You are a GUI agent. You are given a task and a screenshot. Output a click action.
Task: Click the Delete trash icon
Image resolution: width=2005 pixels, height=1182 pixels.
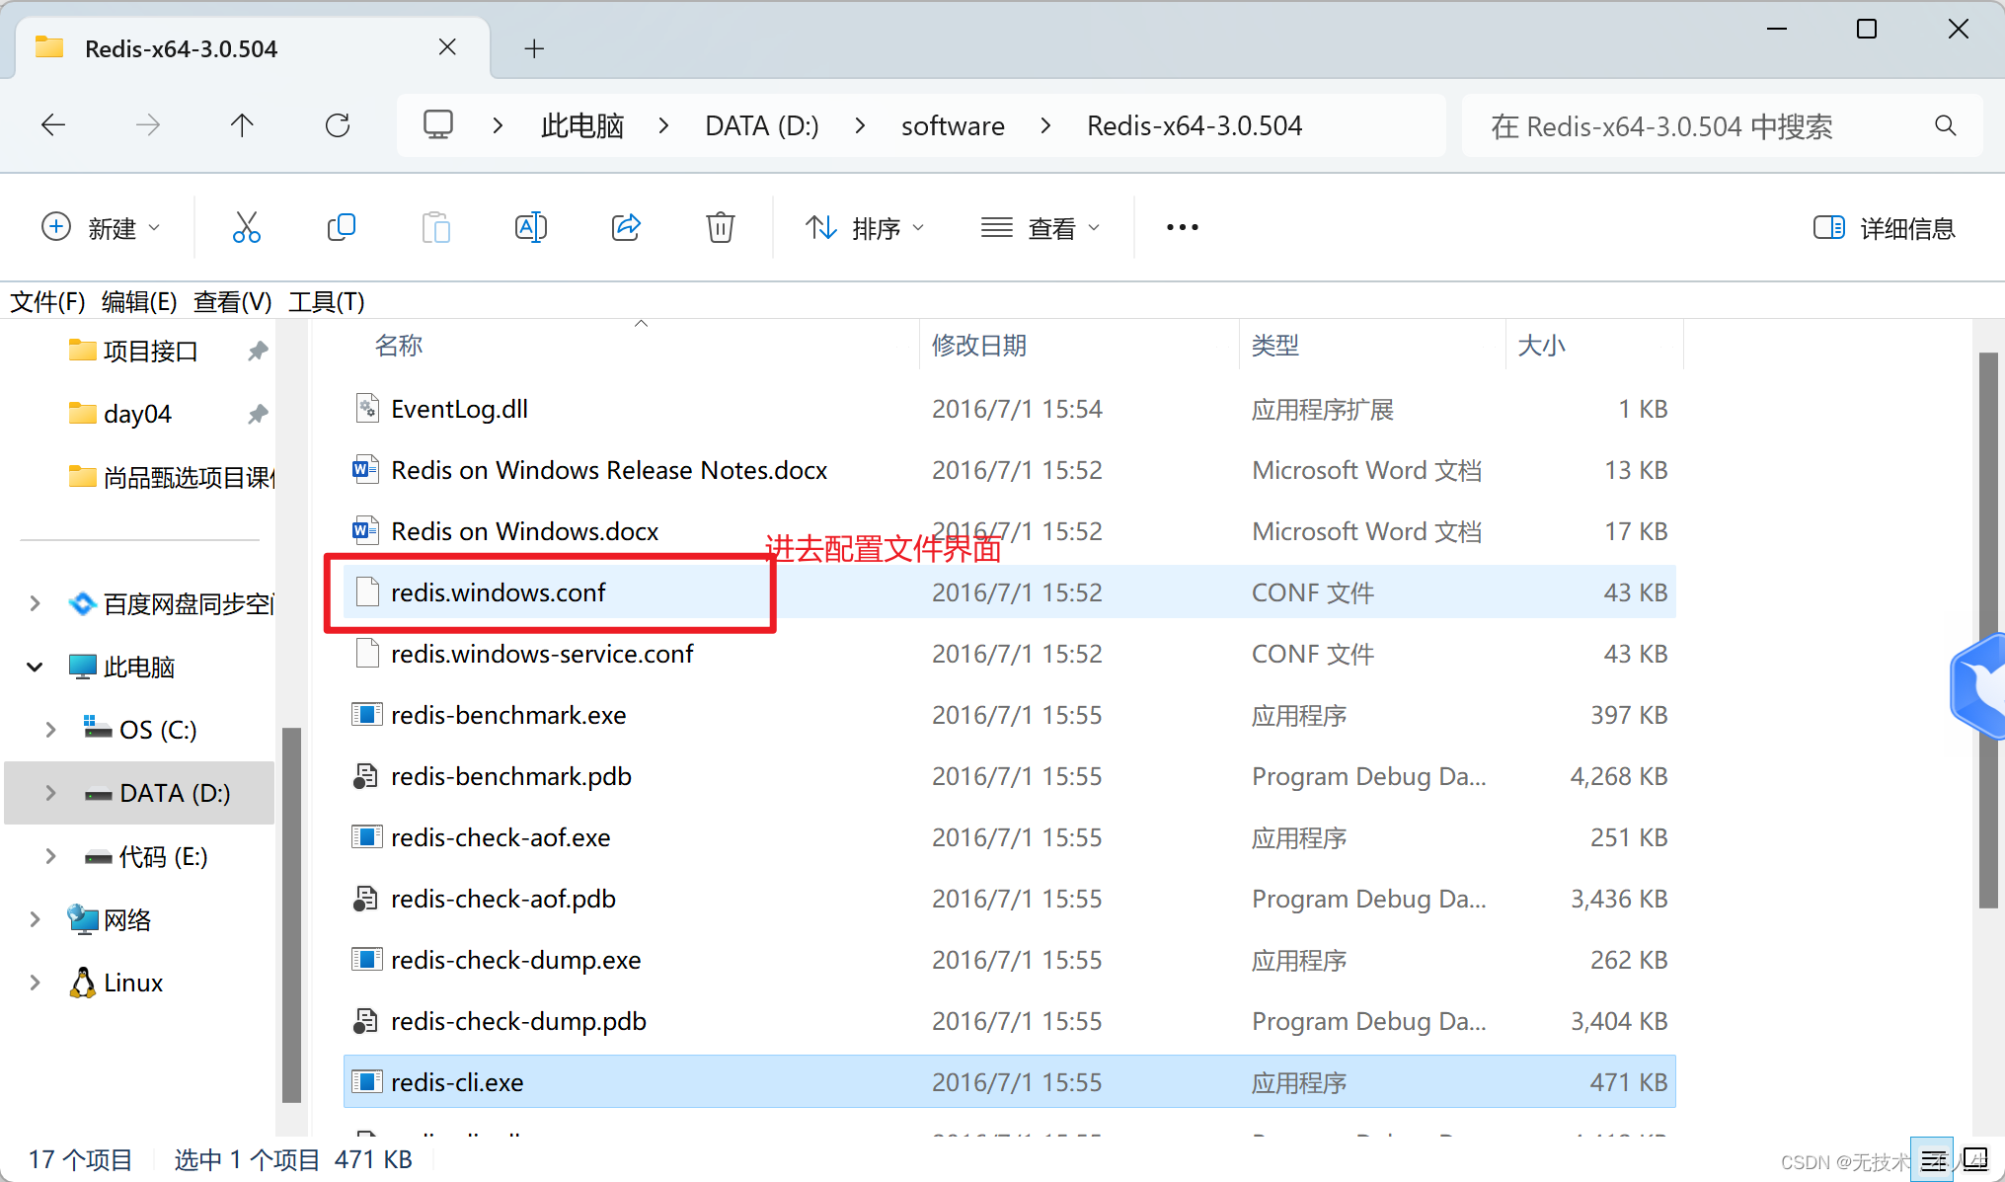click(x=720, y=228)
